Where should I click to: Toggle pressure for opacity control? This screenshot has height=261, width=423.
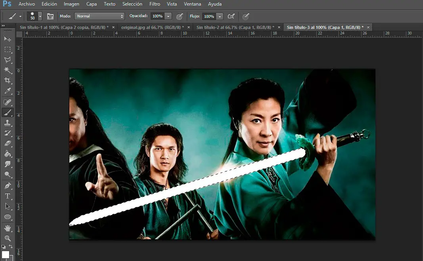[x=180, y=17]
